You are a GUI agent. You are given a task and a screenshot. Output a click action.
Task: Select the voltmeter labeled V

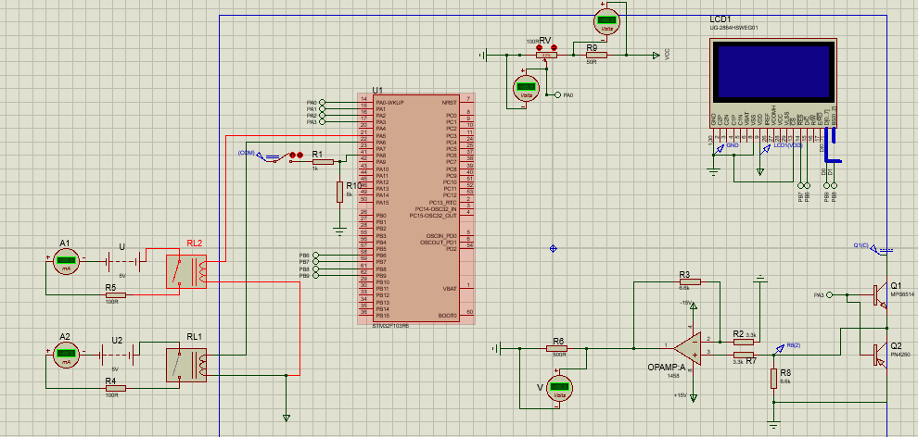point(559,389)
